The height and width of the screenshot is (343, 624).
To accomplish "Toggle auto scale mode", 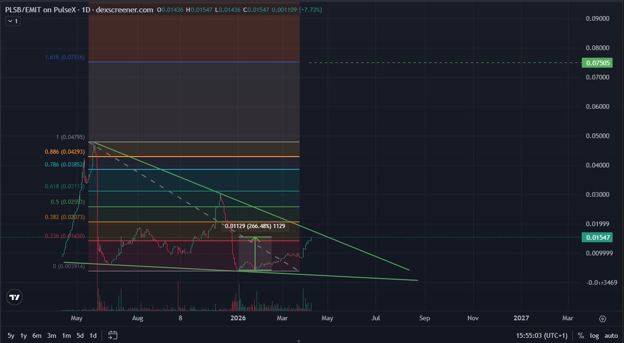I will [x=611, y=336].
